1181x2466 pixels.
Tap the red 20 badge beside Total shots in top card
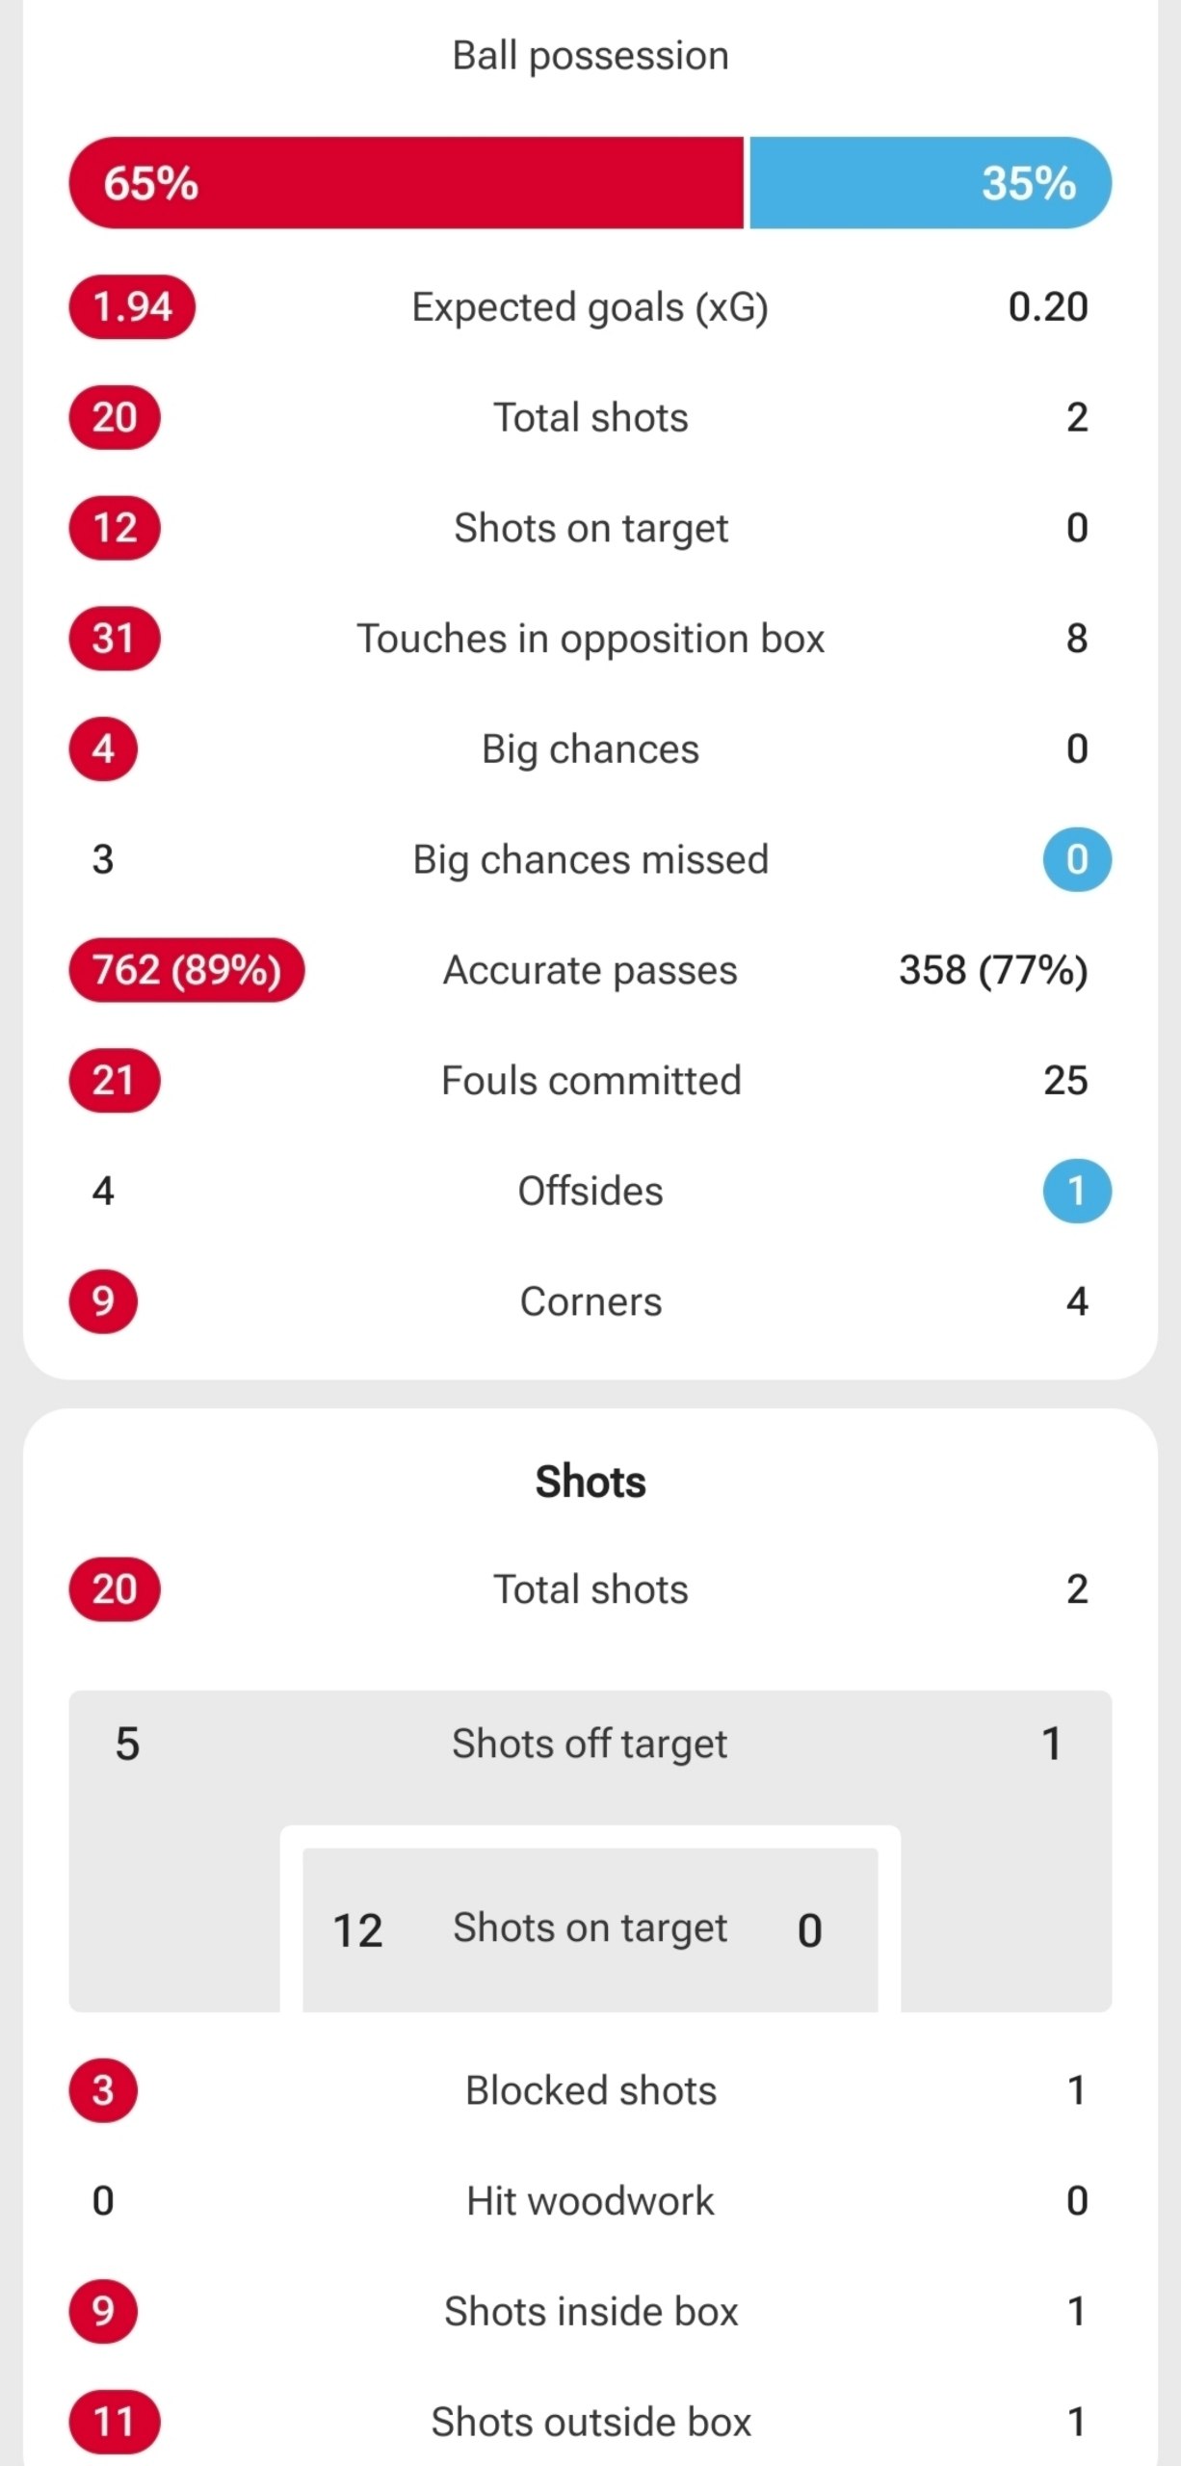tap(114, 418)
